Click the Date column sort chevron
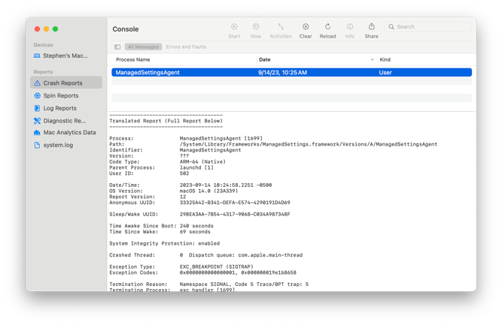This screenshot has width=502, height=325. [x=373, y=60]
